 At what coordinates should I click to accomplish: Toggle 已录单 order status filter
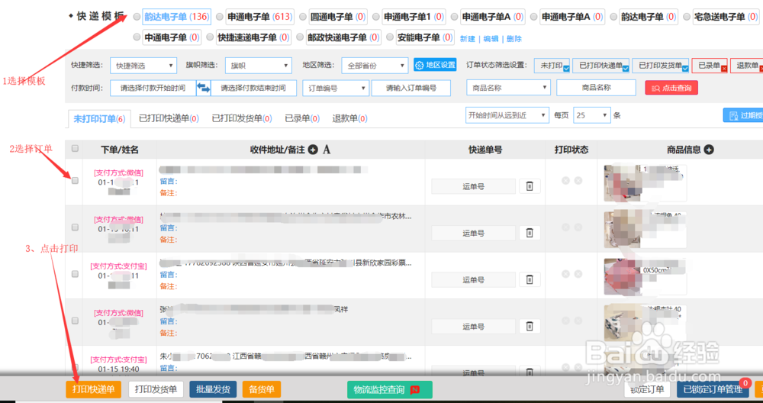click(710, 65)
